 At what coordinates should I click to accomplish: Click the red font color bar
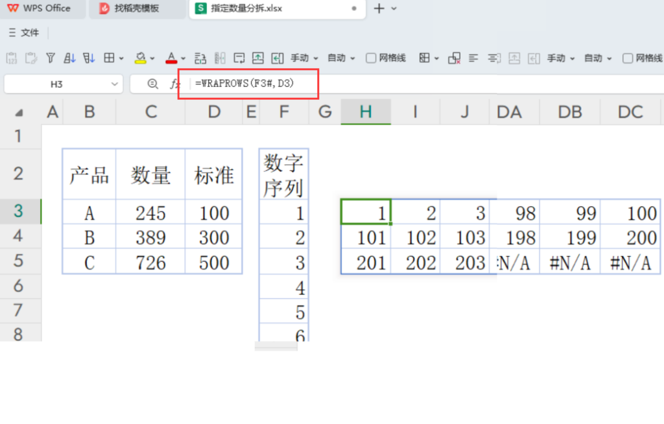click(x=171, y=62)
